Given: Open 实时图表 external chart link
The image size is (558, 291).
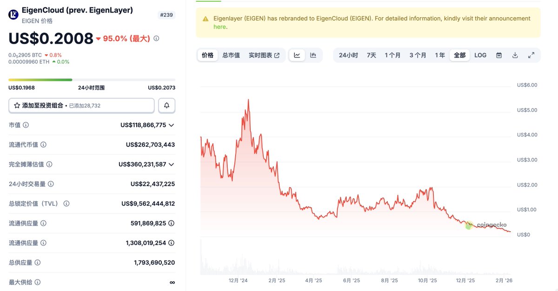Looking at the screenshot, I should 264,55.
